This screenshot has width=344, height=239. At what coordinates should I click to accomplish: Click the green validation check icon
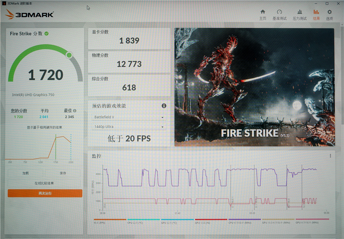point(46,34)
